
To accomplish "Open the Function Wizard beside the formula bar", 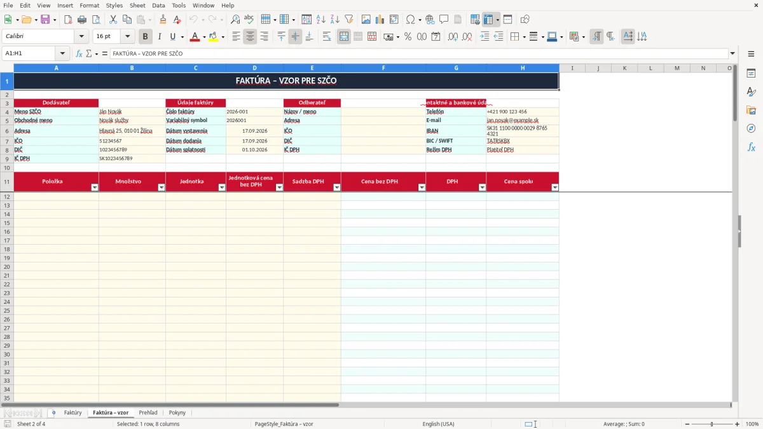I will (79, 54).
